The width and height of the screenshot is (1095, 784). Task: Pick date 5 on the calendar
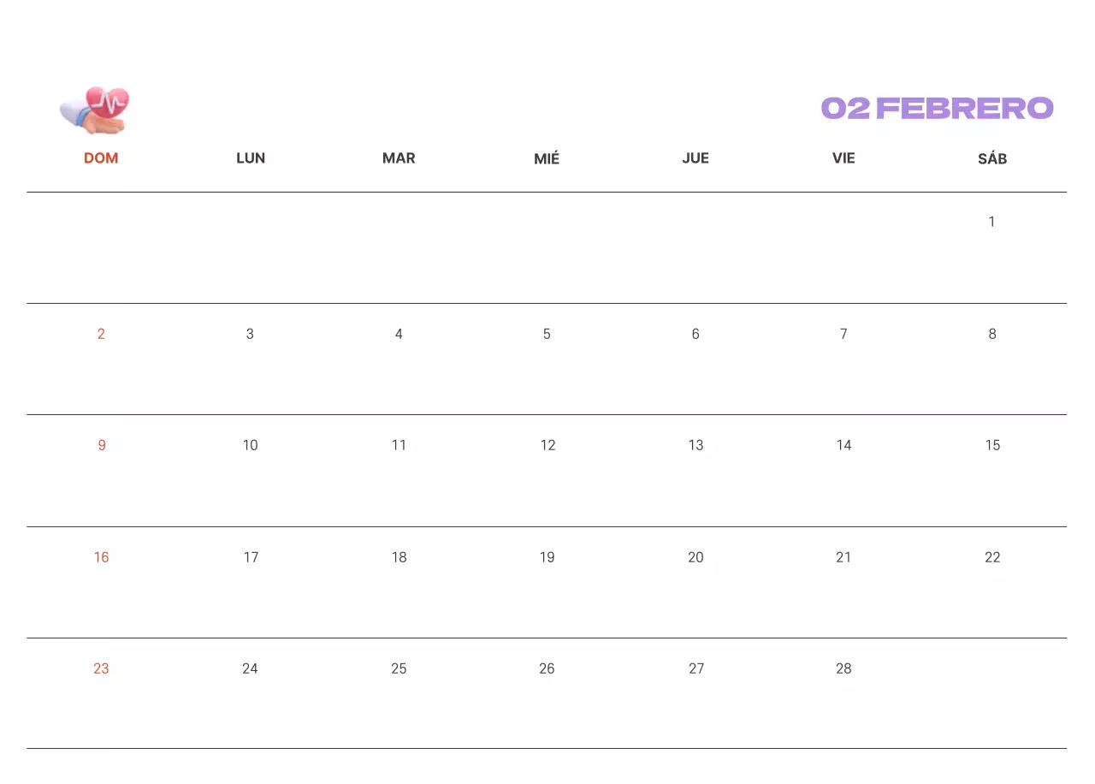pyautogui.click(x=547, y=334)
